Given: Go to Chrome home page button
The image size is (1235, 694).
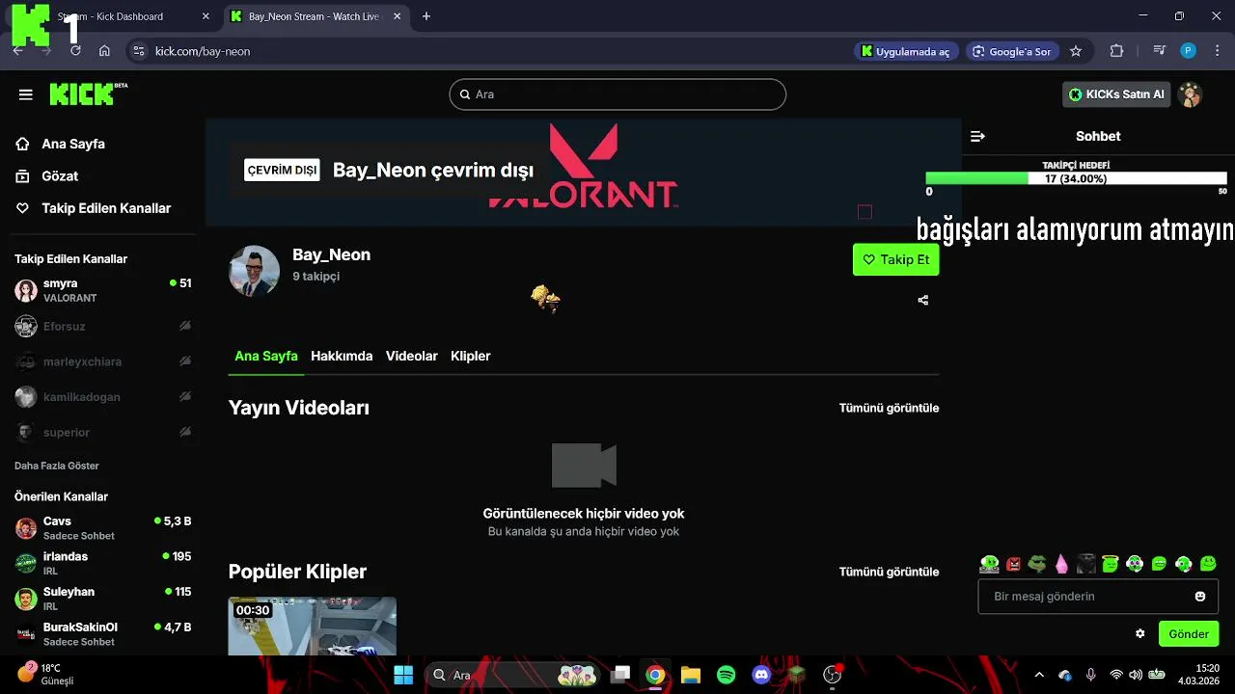Looking at the screenshot, I should coord(104,51).
